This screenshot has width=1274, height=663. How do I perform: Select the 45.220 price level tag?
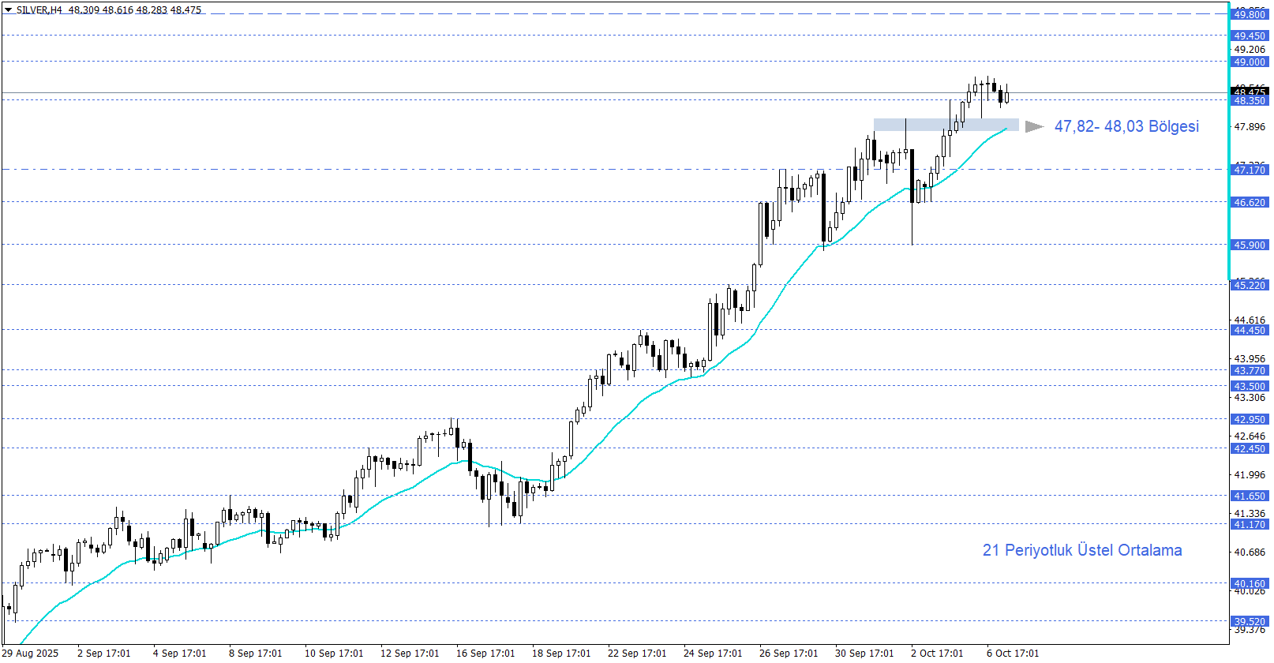pyautogui.click(x=1250, y=286)
